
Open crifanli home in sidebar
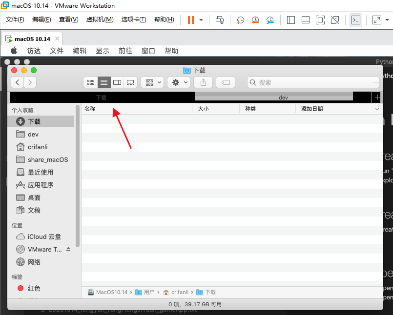click(x=41, y=147)
